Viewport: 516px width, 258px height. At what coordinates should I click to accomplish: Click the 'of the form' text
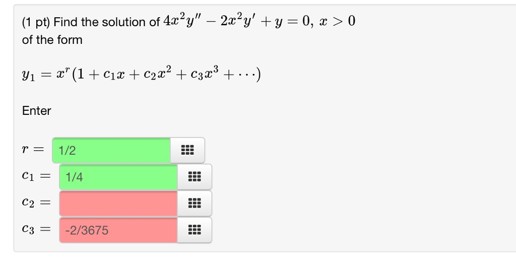tap(52, 40)
